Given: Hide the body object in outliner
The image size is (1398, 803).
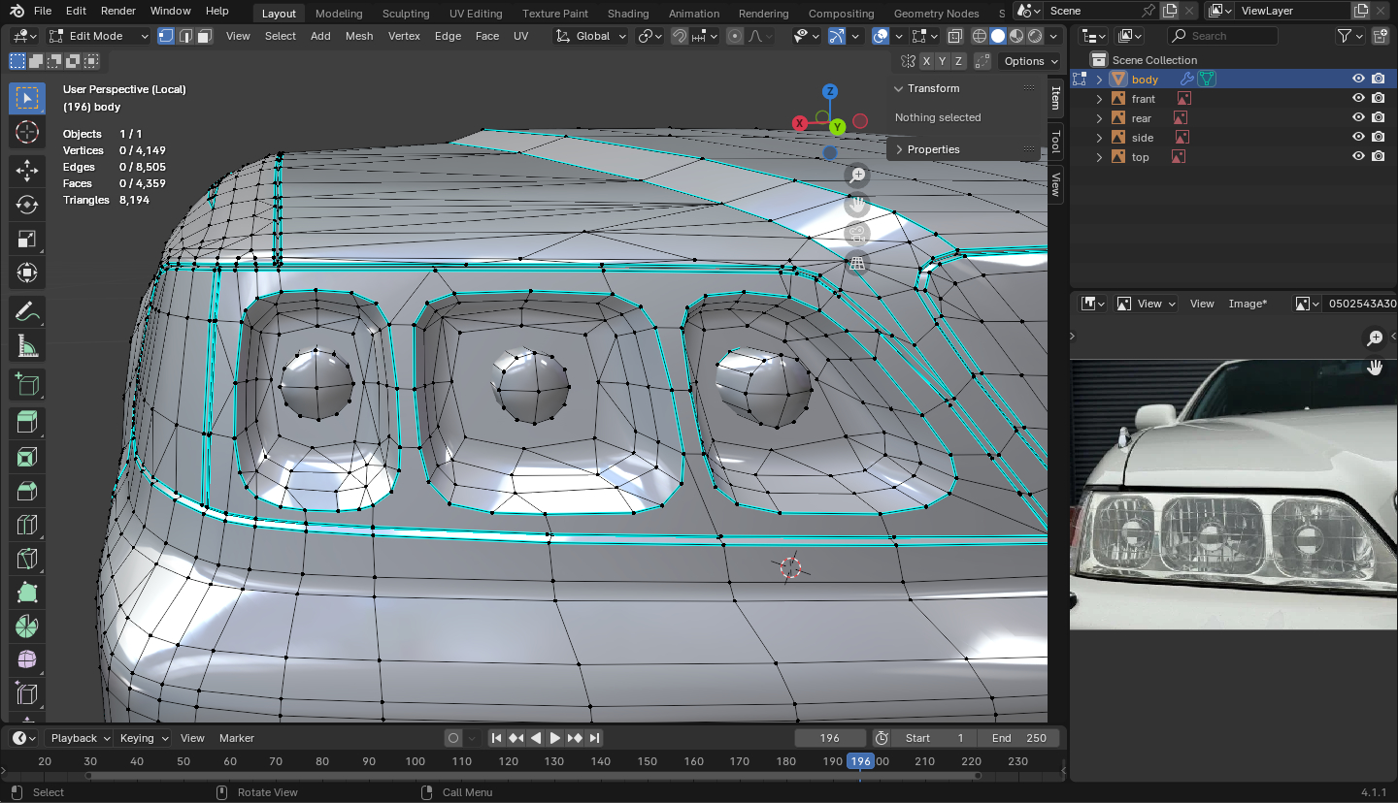Looking at the screenshot, I should [x=1358, y=80].
